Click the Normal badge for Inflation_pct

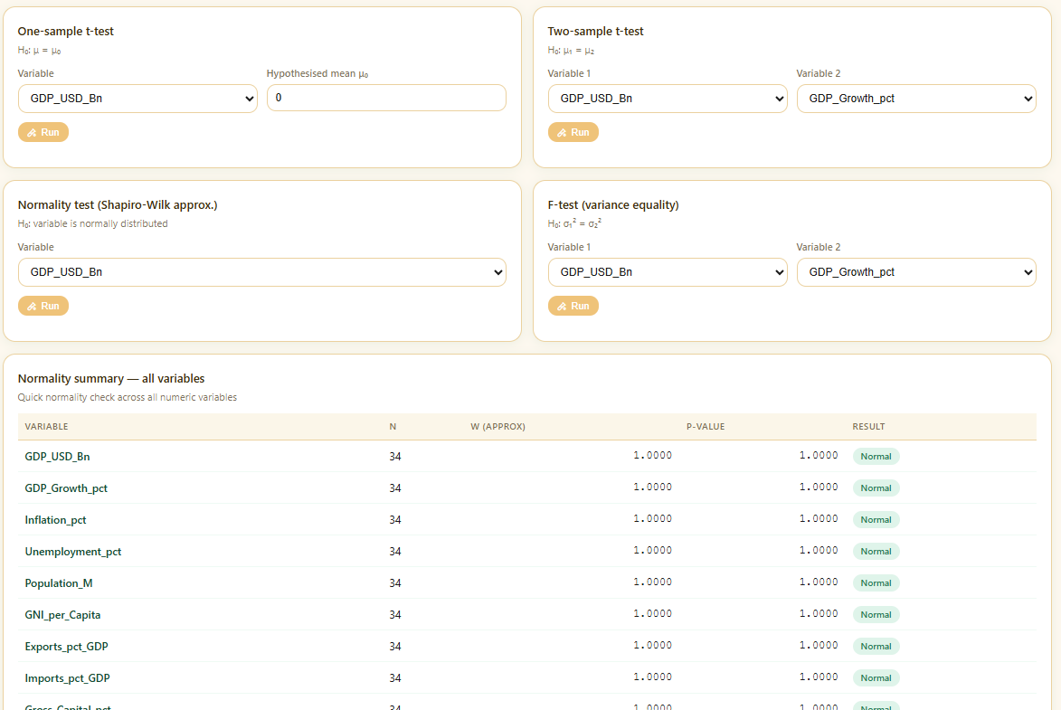pos(876,520)
